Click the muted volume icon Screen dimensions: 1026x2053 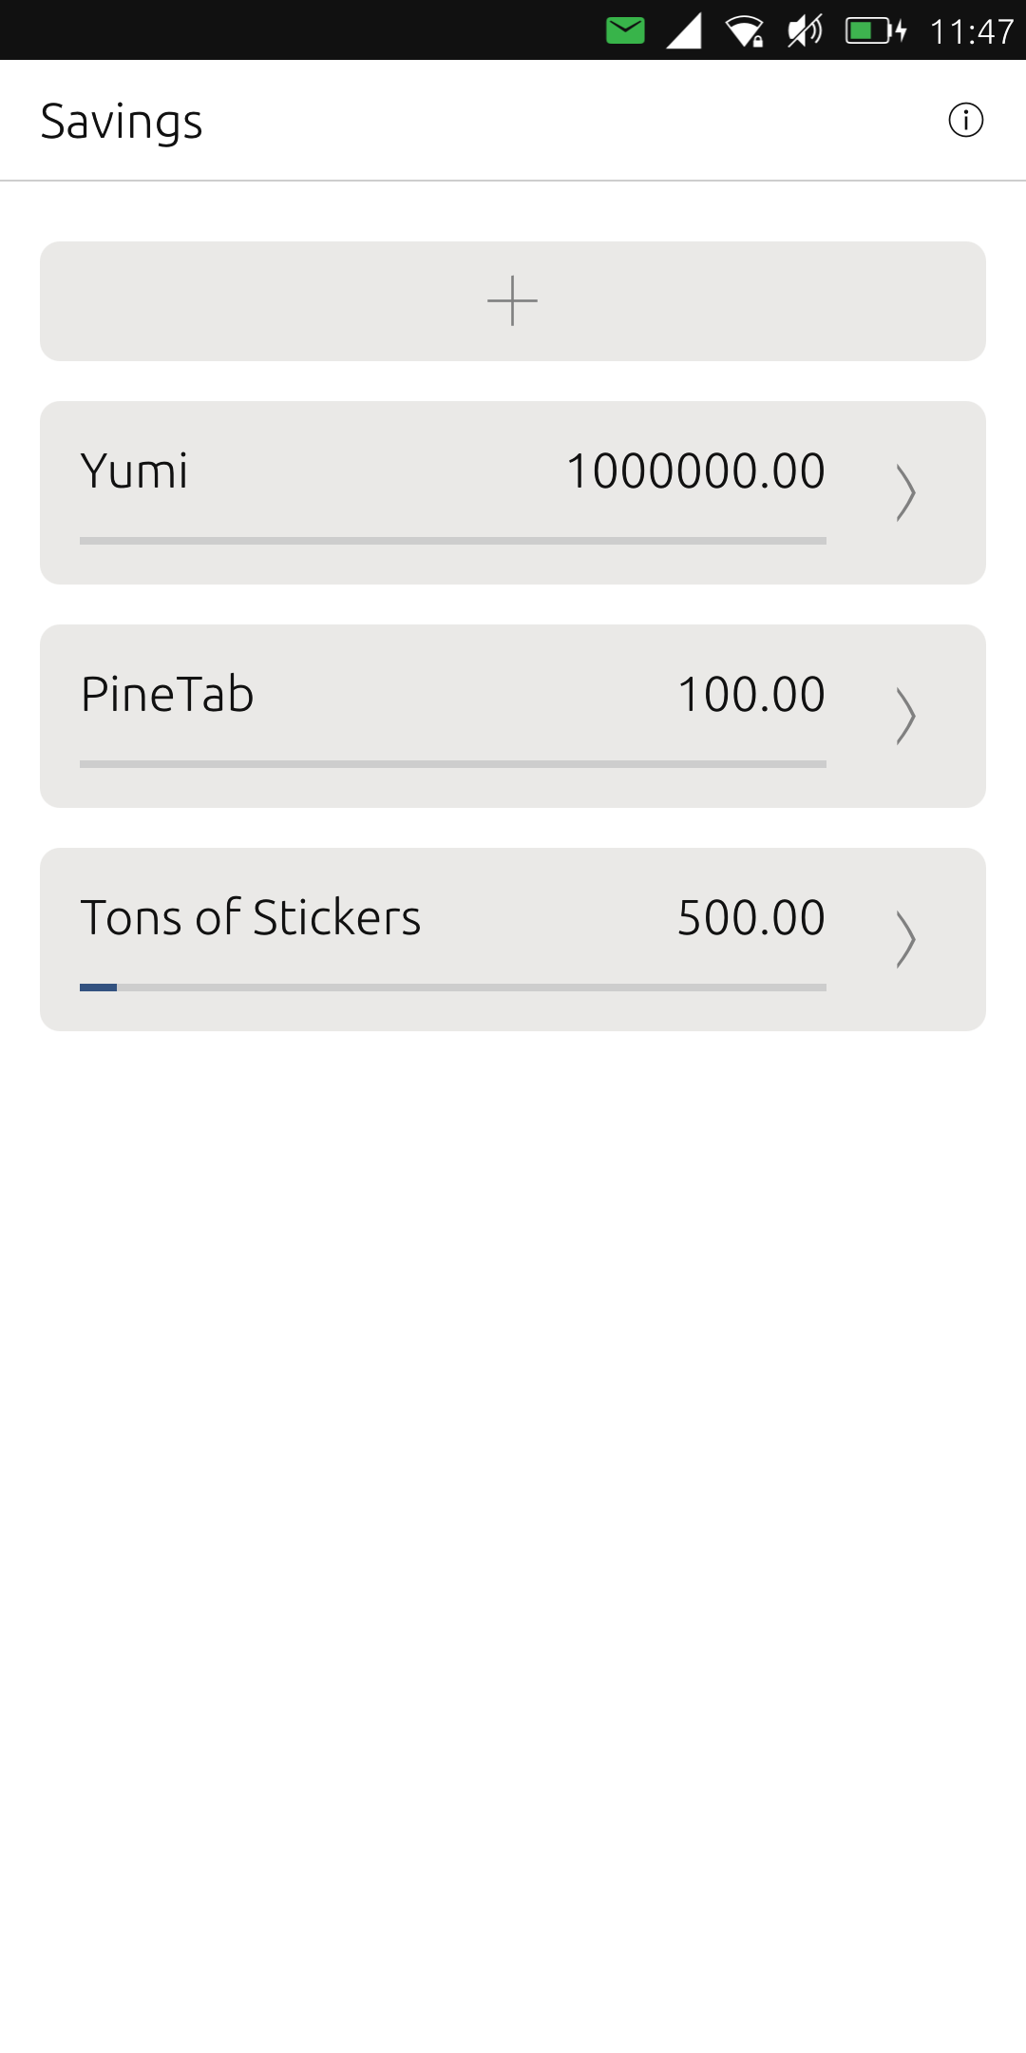tap(805, 30)
